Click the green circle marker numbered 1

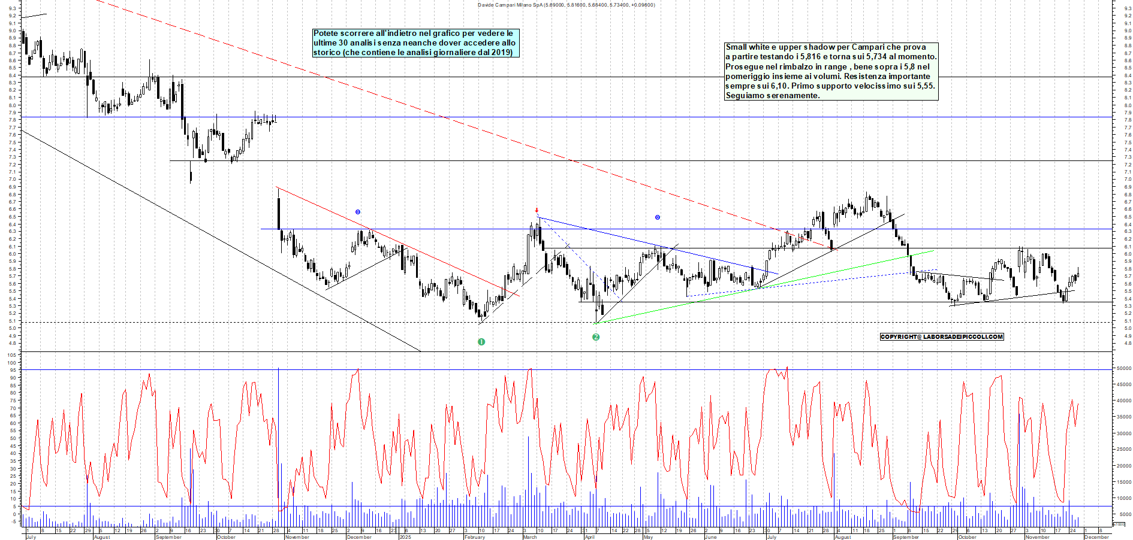(481, 342)
